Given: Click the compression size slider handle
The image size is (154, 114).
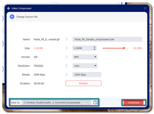Looking at the screenshot, I should (x=124, y=48).
